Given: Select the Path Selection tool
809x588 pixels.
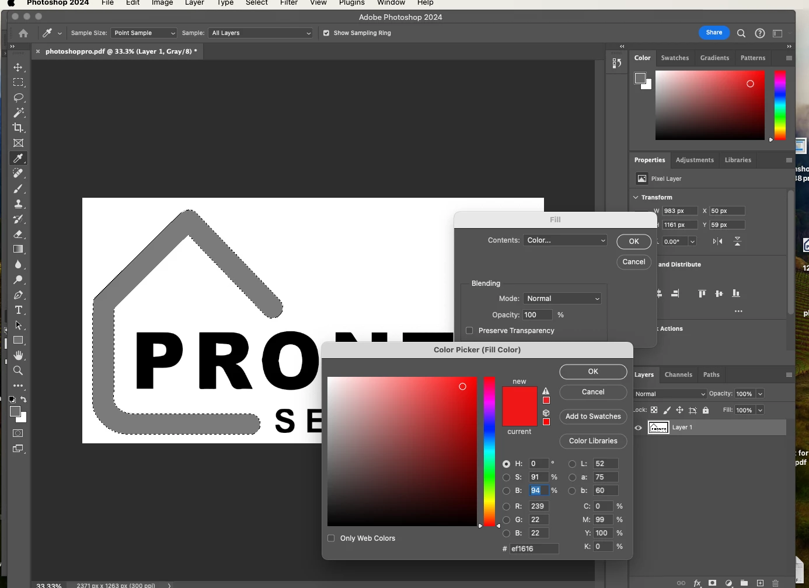Looking at the screenshot, I should coord(18,325).
